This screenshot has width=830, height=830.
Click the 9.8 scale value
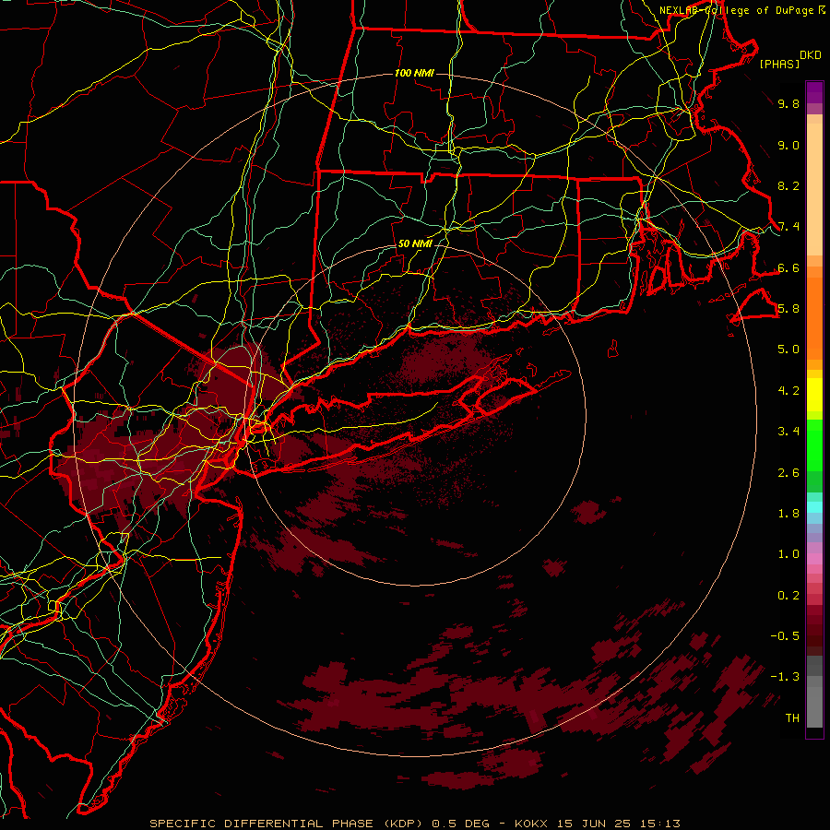point(788,103)
